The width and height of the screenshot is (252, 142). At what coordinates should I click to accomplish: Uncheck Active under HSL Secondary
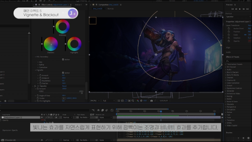coord(63,59)
